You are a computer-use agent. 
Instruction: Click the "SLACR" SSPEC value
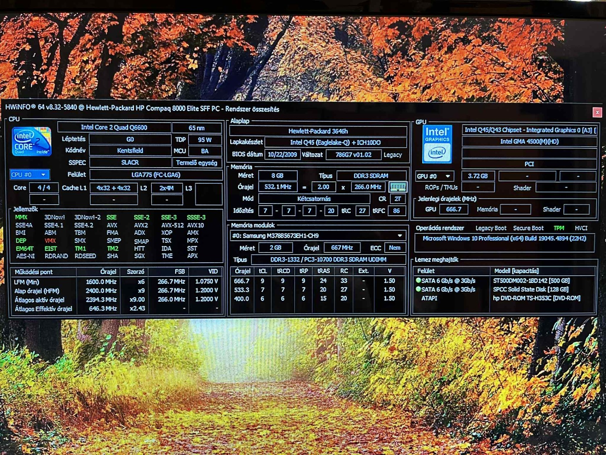coord(130,163)
